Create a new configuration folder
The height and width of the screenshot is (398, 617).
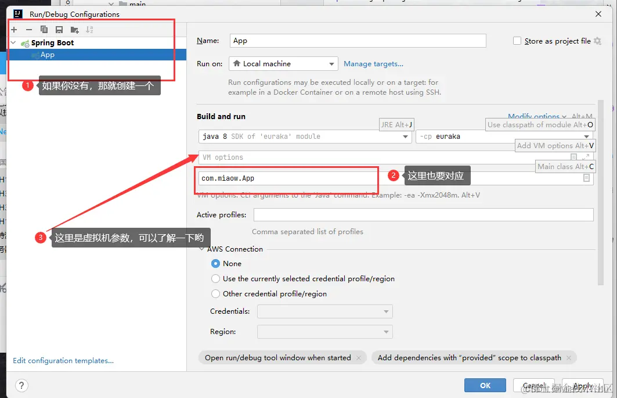pos(74,30)
